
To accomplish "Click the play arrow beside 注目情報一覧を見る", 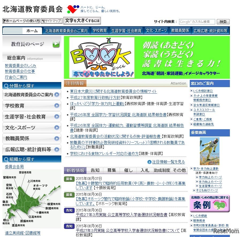I will point(150,161).
